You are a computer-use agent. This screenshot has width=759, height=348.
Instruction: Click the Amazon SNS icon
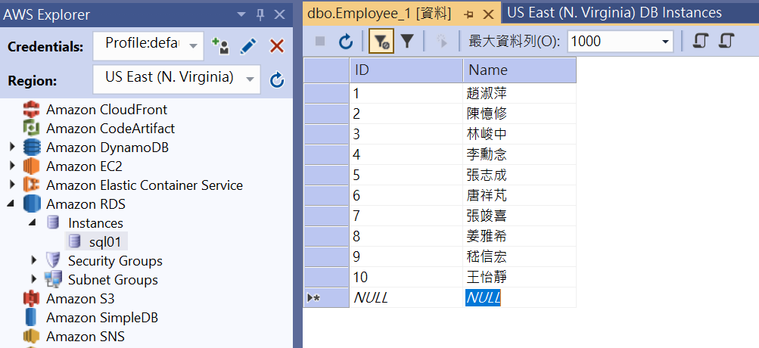pyautogui.click(x=32, y=337)
